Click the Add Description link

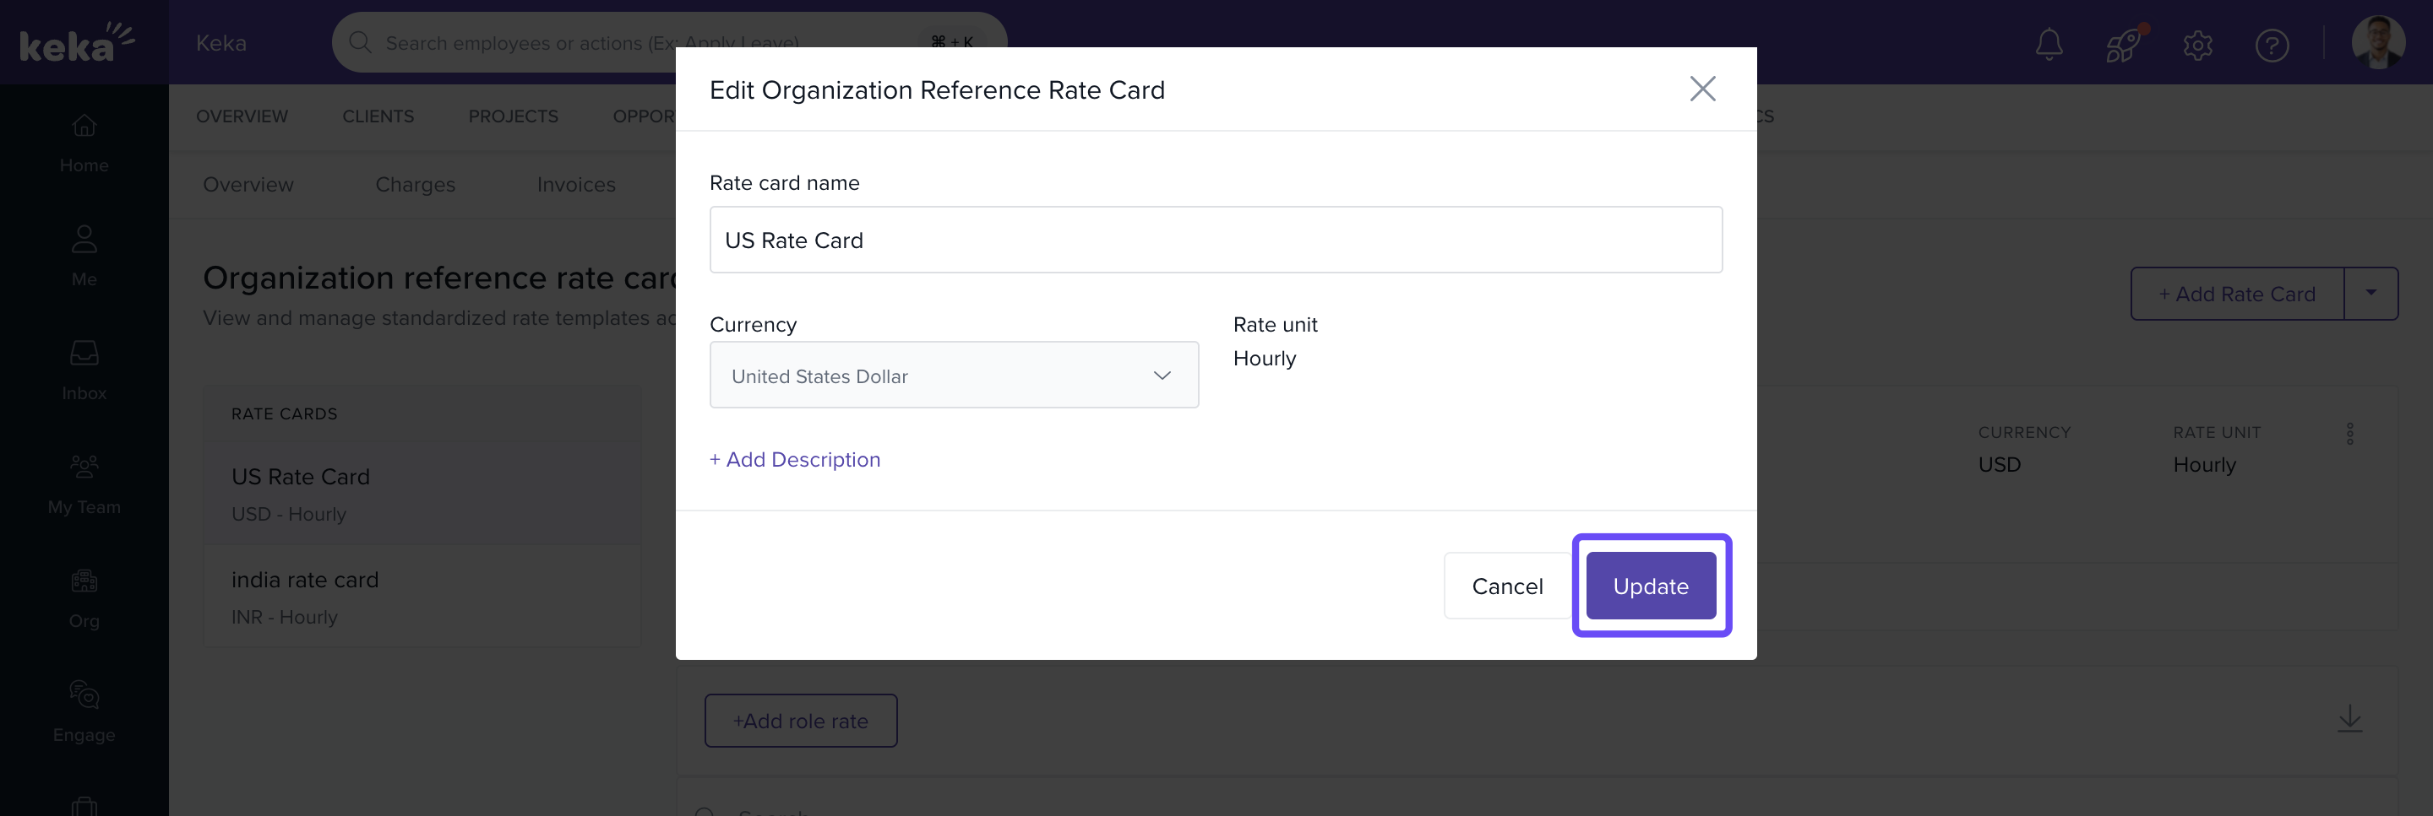[794, 459]
